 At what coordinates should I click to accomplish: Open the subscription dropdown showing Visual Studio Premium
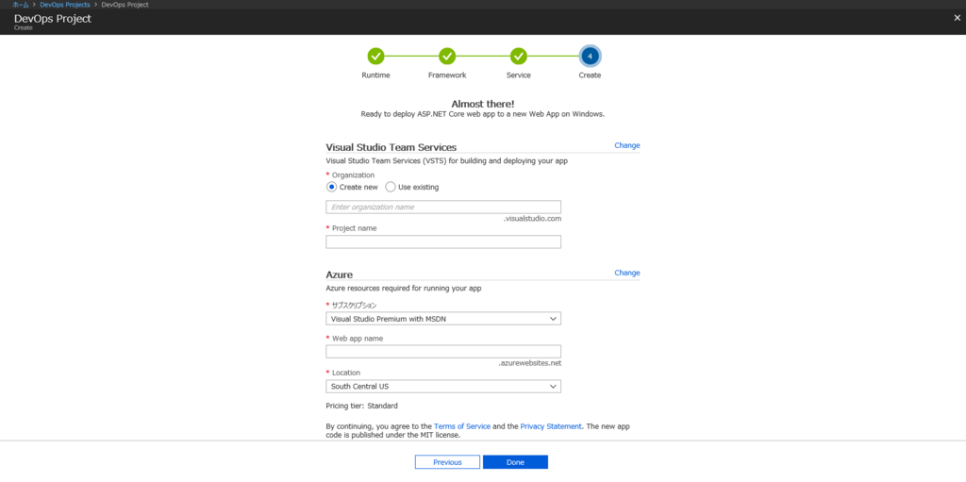[443, 319]
